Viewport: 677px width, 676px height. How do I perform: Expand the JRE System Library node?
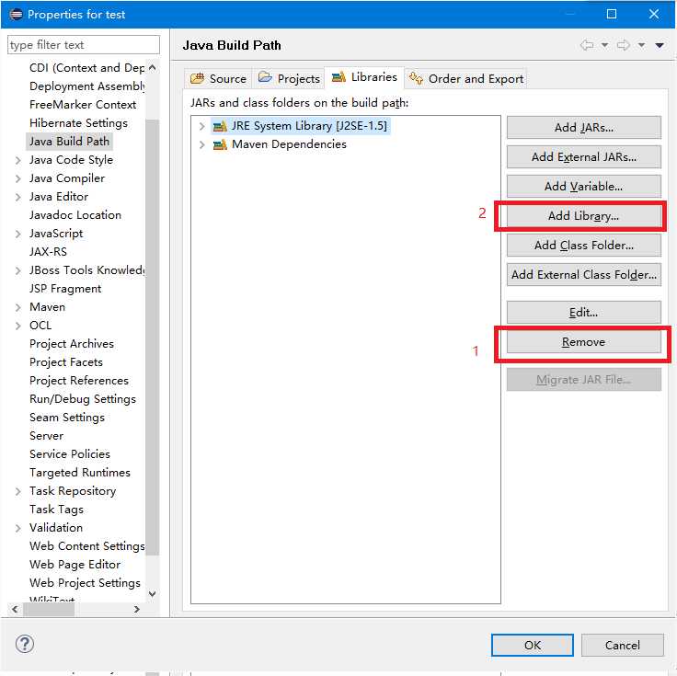[x=201, y=126]
